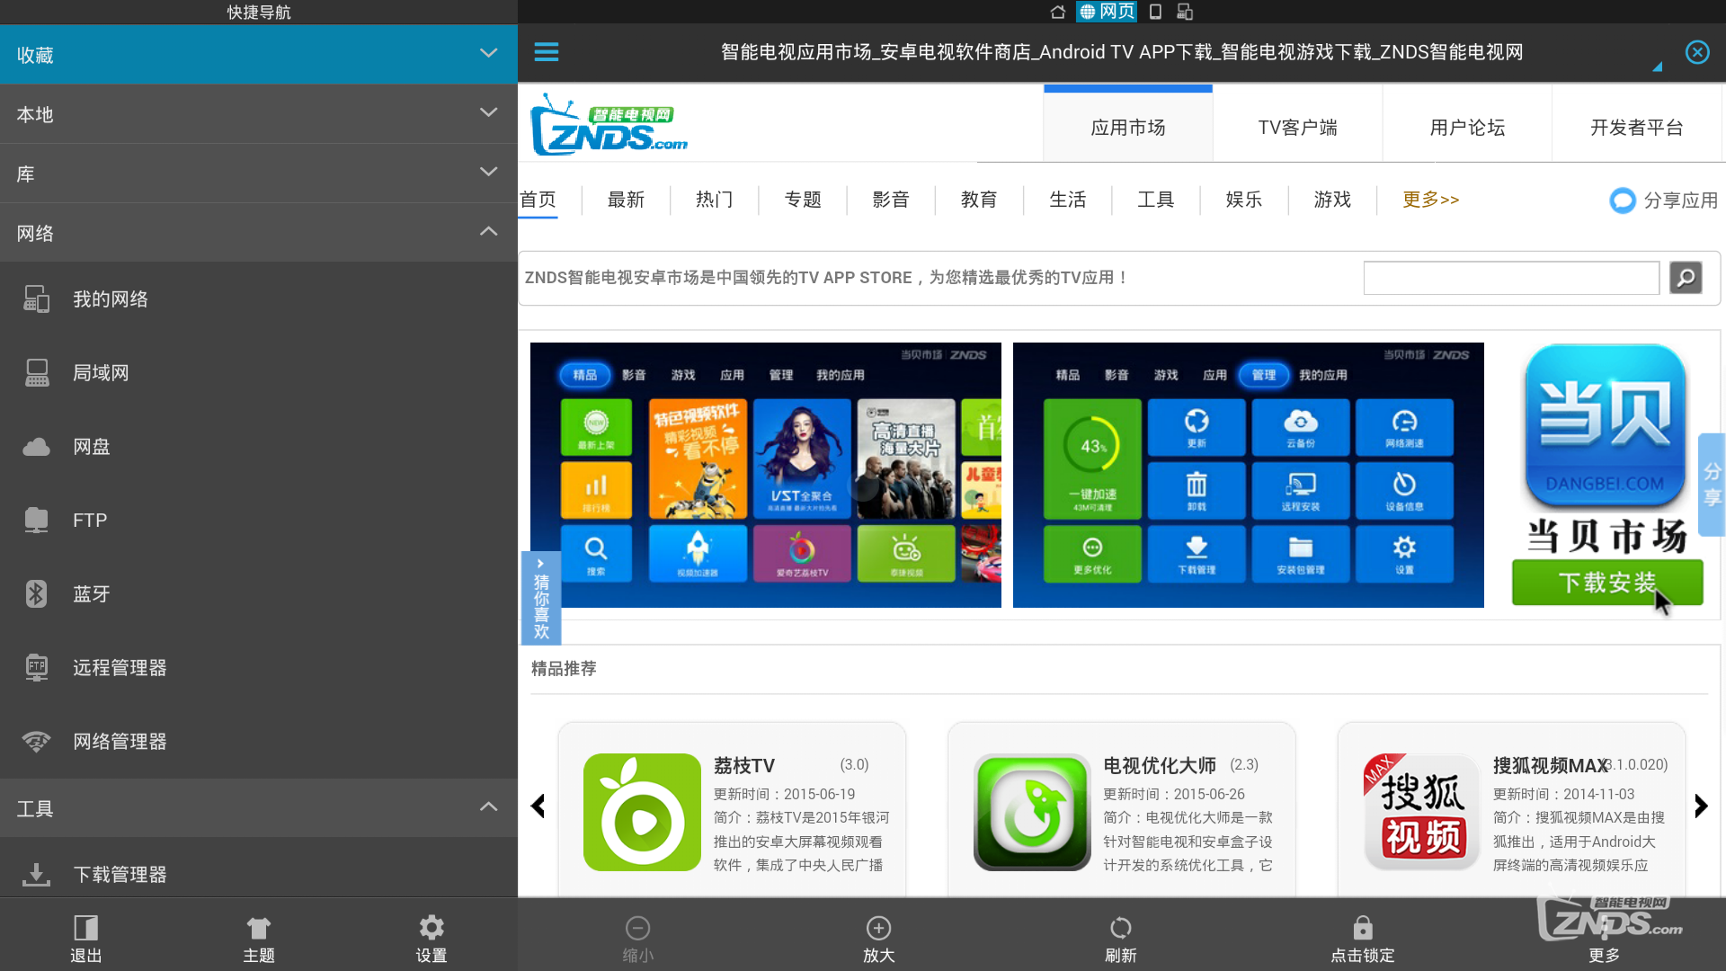The width and height of the screenshot is (1726, 971).
Task: Open the LAN (局域网) icon
Action: pyautogui.click(x=36, y=372)
